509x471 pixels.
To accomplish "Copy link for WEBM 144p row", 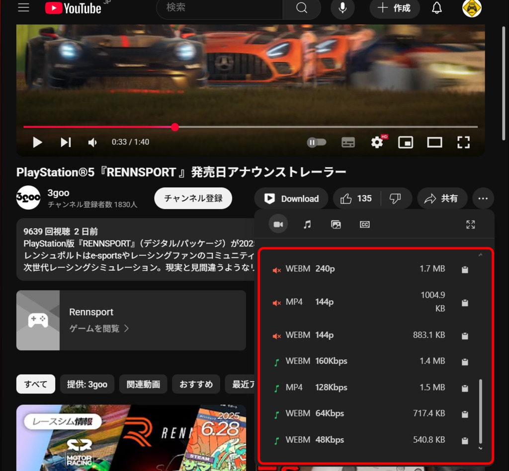I will (x=465, y=336).
